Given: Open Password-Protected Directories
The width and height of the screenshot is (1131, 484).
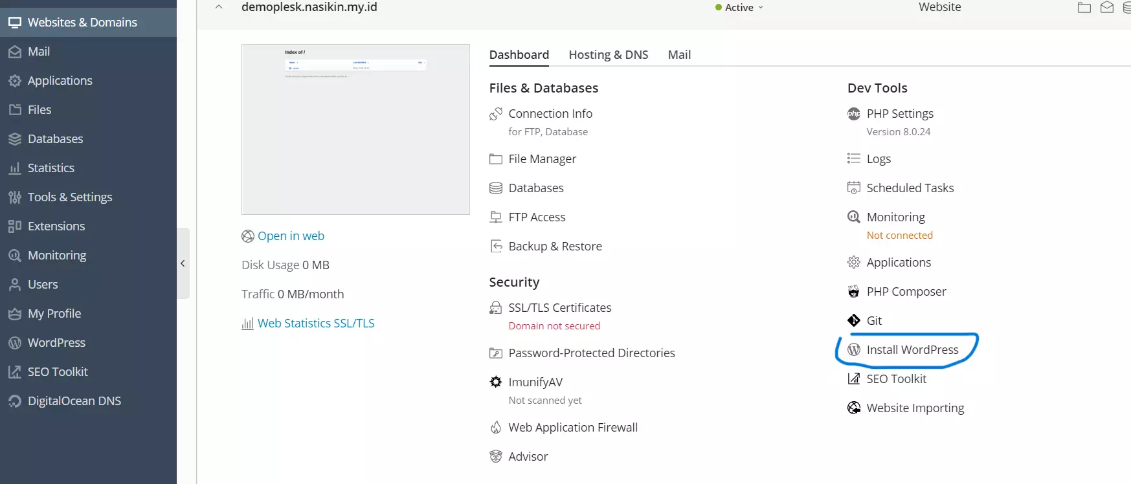Looking at the screenshot, I should tap(592, 353).
